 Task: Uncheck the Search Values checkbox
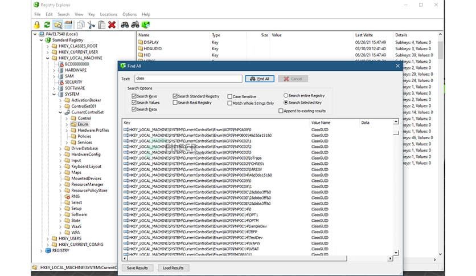[134, 103]
